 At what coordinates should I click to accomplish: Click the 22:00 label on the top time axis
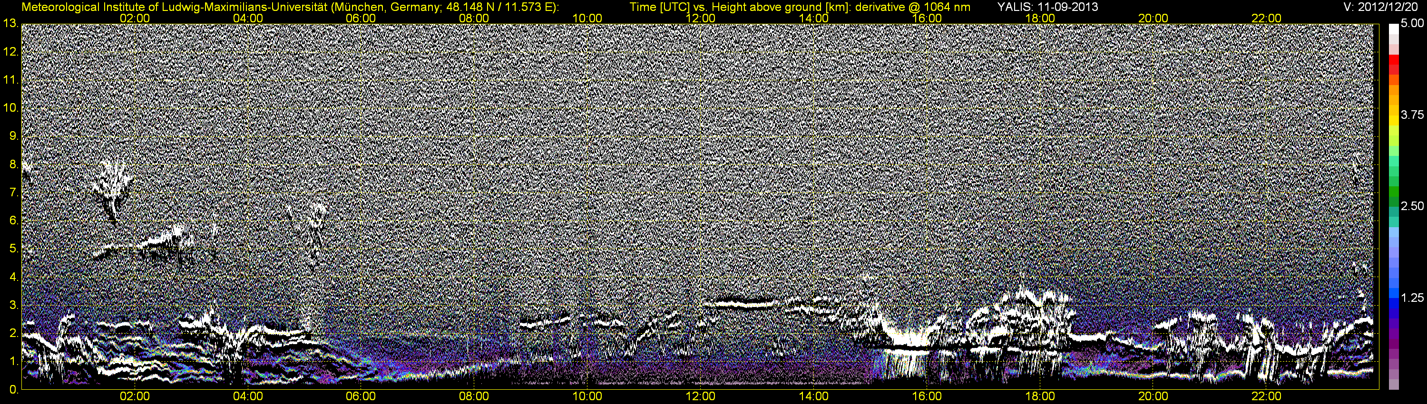(x=1266, y=18)
